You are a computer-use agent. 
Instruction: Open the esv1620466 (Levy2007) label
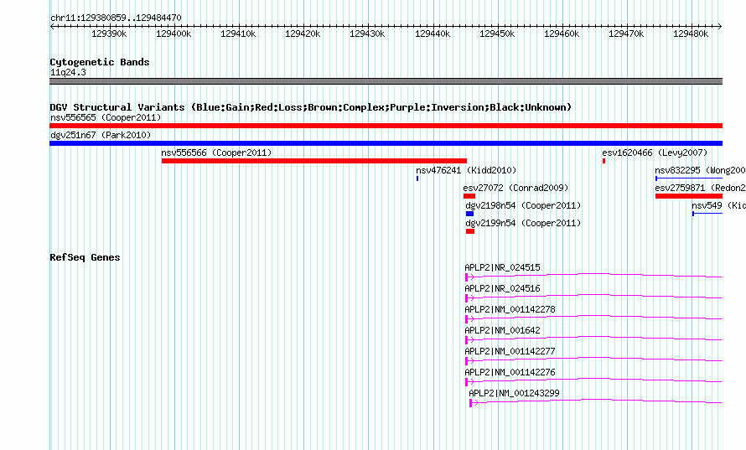click(655, 153)
